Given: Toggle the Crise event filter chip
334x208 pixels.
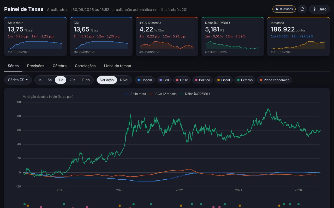Looking at the screenshot, I should [182, 80].
